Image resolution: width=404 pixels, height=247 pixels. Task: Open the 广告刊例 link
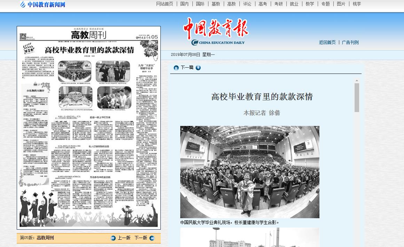click(350, 42)
